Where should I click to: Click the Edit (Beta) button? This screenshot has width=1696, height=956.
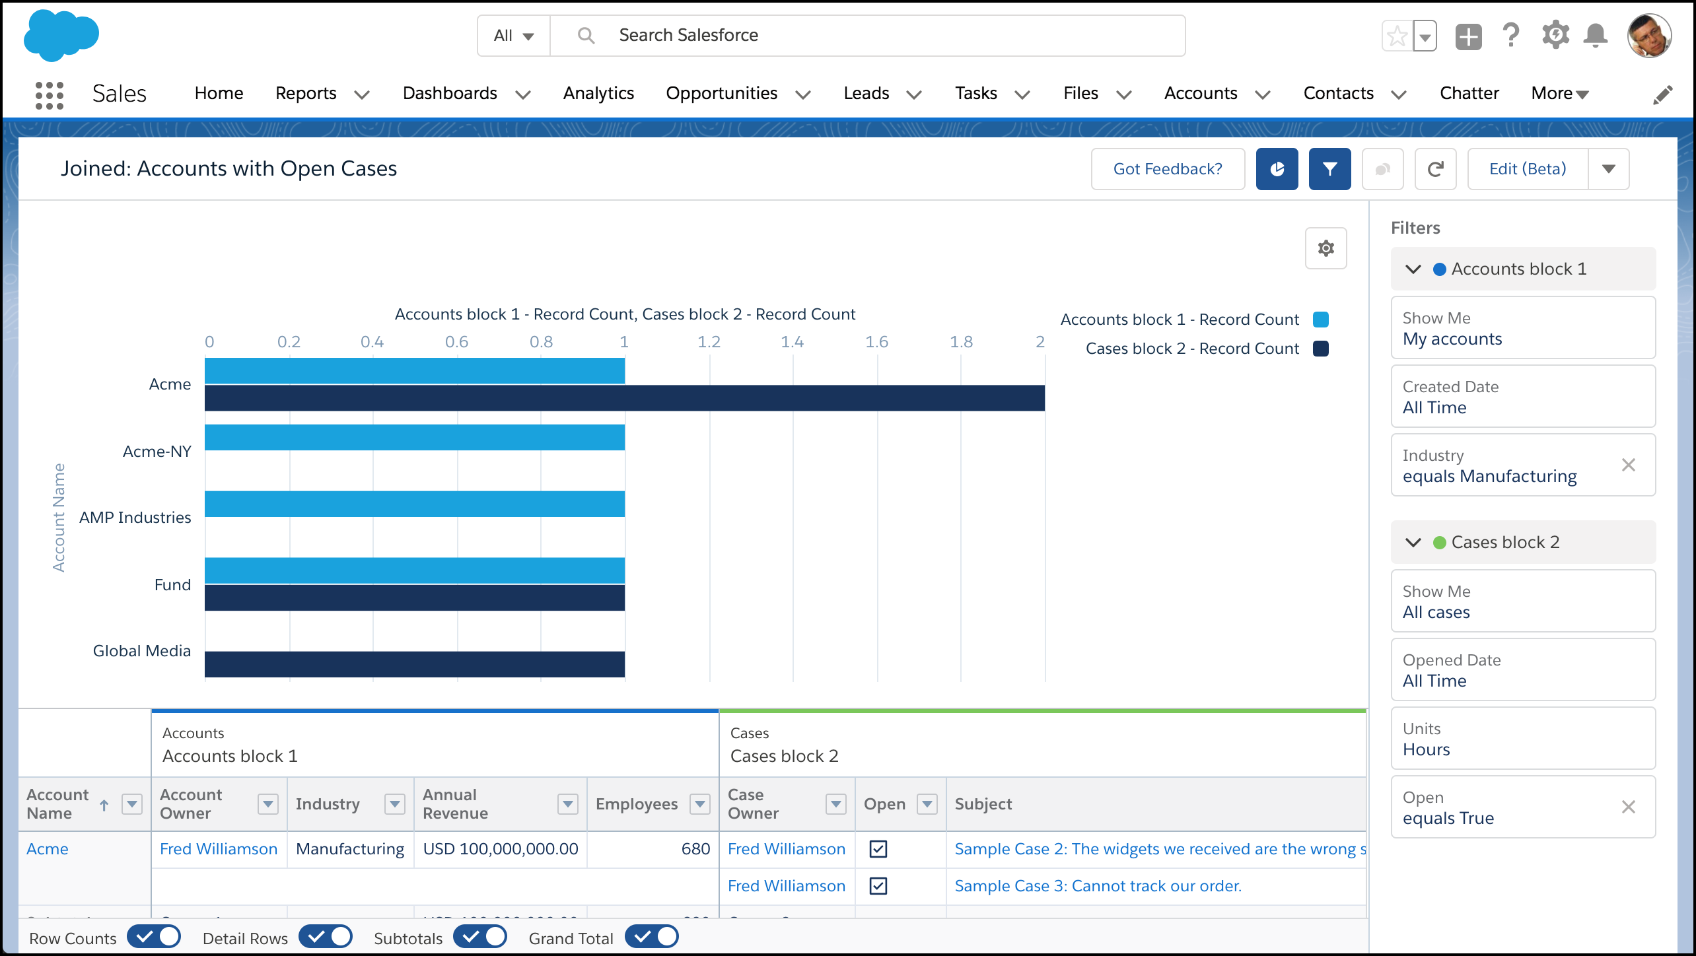click(1528, 169)
